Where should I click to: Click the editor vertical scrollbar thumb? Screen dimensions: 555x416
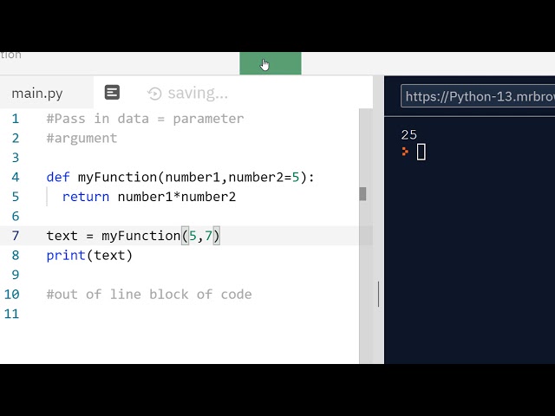click(362, 194)
